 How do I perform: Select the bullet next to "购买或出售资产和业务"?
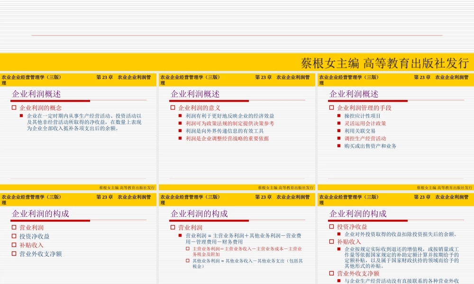[338, 145]
